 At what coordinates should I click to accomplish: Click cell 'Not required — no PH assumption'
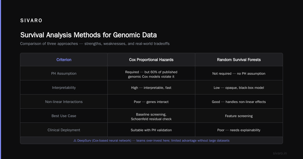239,73
